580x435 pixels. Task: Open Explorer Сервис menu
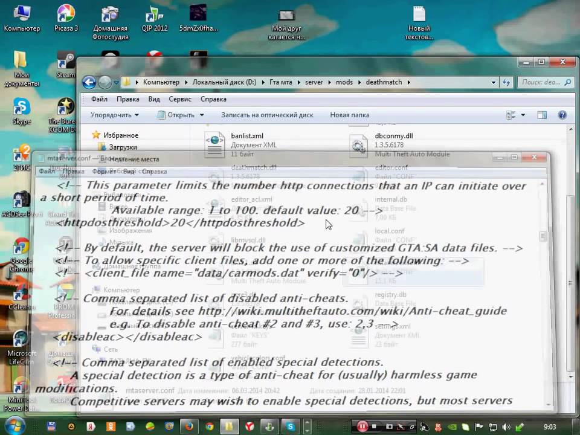(x=180, y=99)
